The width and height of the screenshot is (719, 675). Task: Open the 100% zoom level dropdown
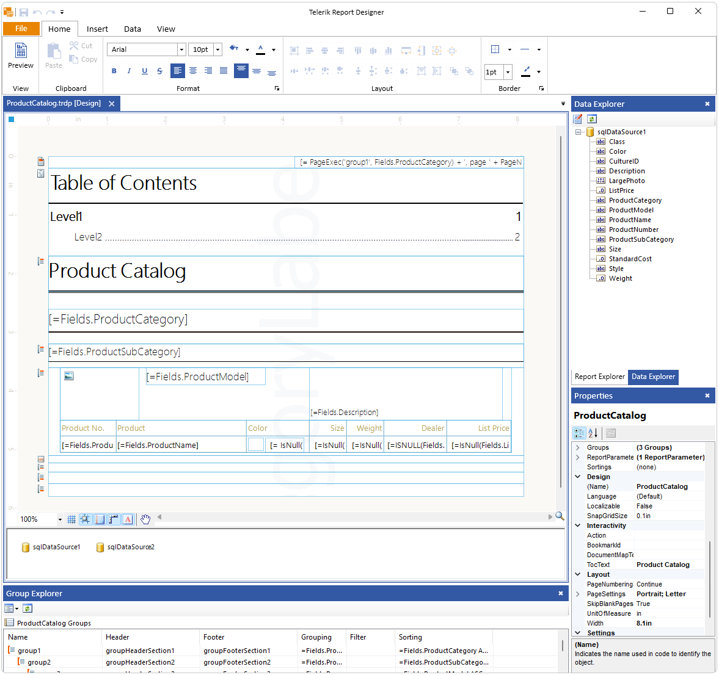click(60, 519)
